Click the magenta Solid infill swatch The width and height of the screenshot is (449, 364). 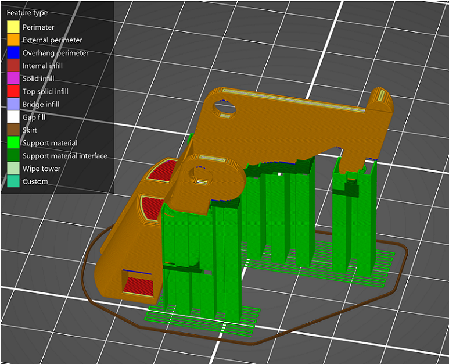click(x=13, y=78)
